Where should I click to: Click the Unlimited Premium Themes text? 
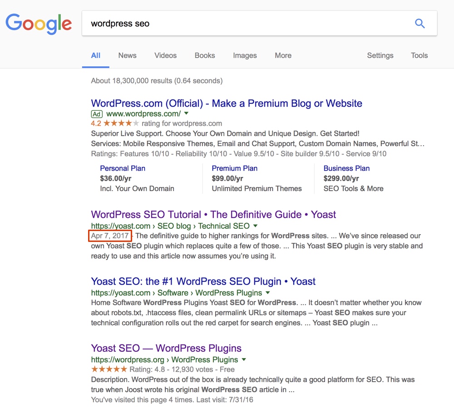(257, 189)
